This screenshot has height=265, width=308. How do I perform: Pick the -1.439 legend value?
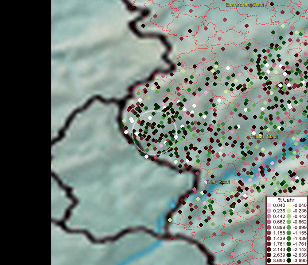(x=300, y=238)
